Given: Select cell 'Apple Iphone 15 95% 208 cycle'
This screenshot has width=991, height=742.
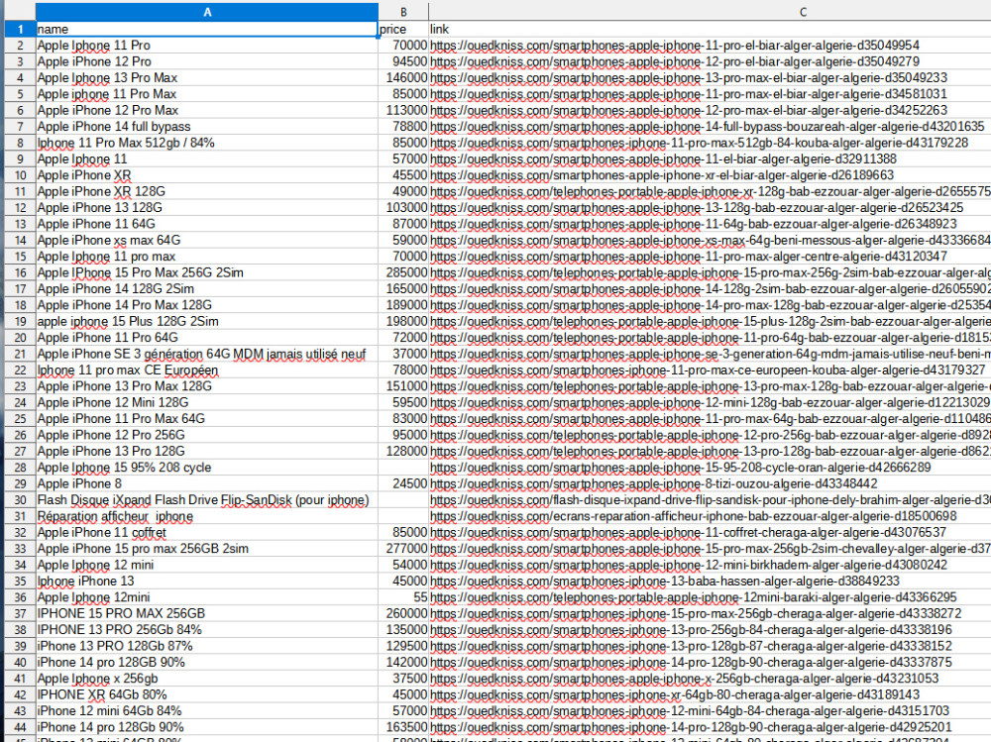Looking at the screenshot, I should tap(207, 468).
